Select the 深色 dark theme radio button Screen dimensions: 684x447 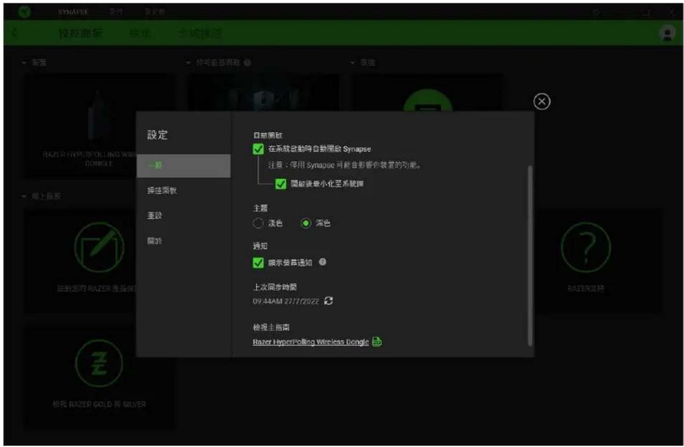point(307,223)
